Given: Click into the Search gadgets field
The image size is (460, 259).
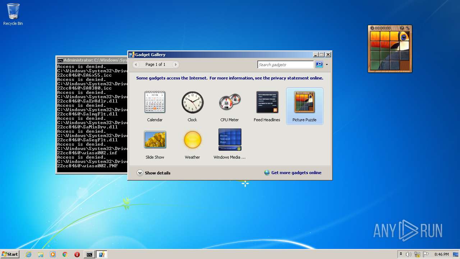Looking at the screenshot, I should [x=286, y=65].
